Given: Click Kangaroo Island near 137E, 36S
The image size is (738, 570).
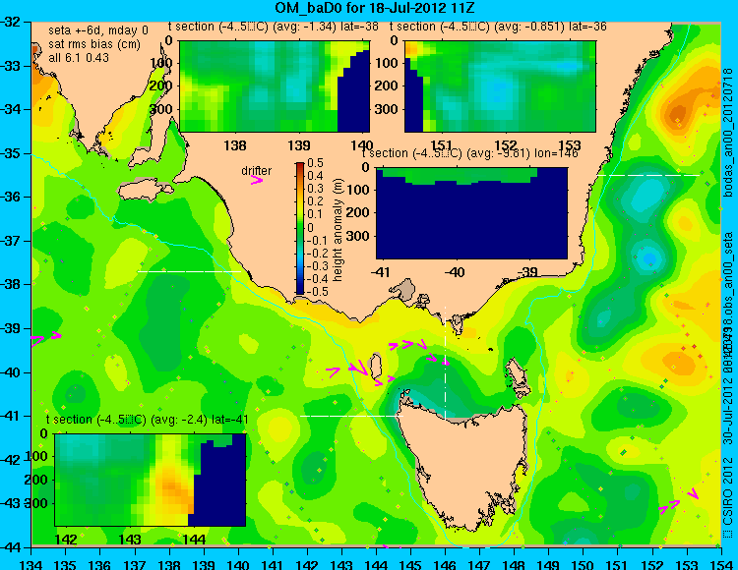Looking at the screenshot, I should click(146, 192).
